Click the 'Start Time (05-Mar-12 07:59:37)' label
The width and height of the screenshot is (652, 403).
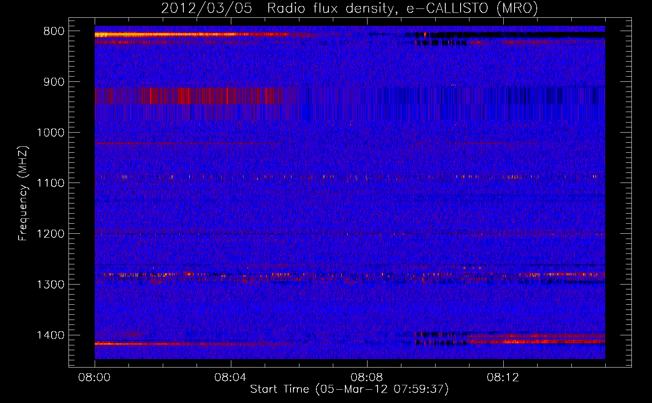pyautogui.click(x=349, y=389)
